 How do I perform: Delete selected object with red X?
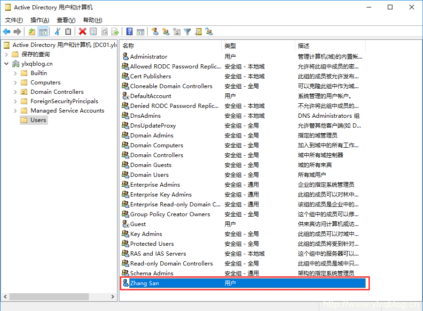(x=82, y=32)
